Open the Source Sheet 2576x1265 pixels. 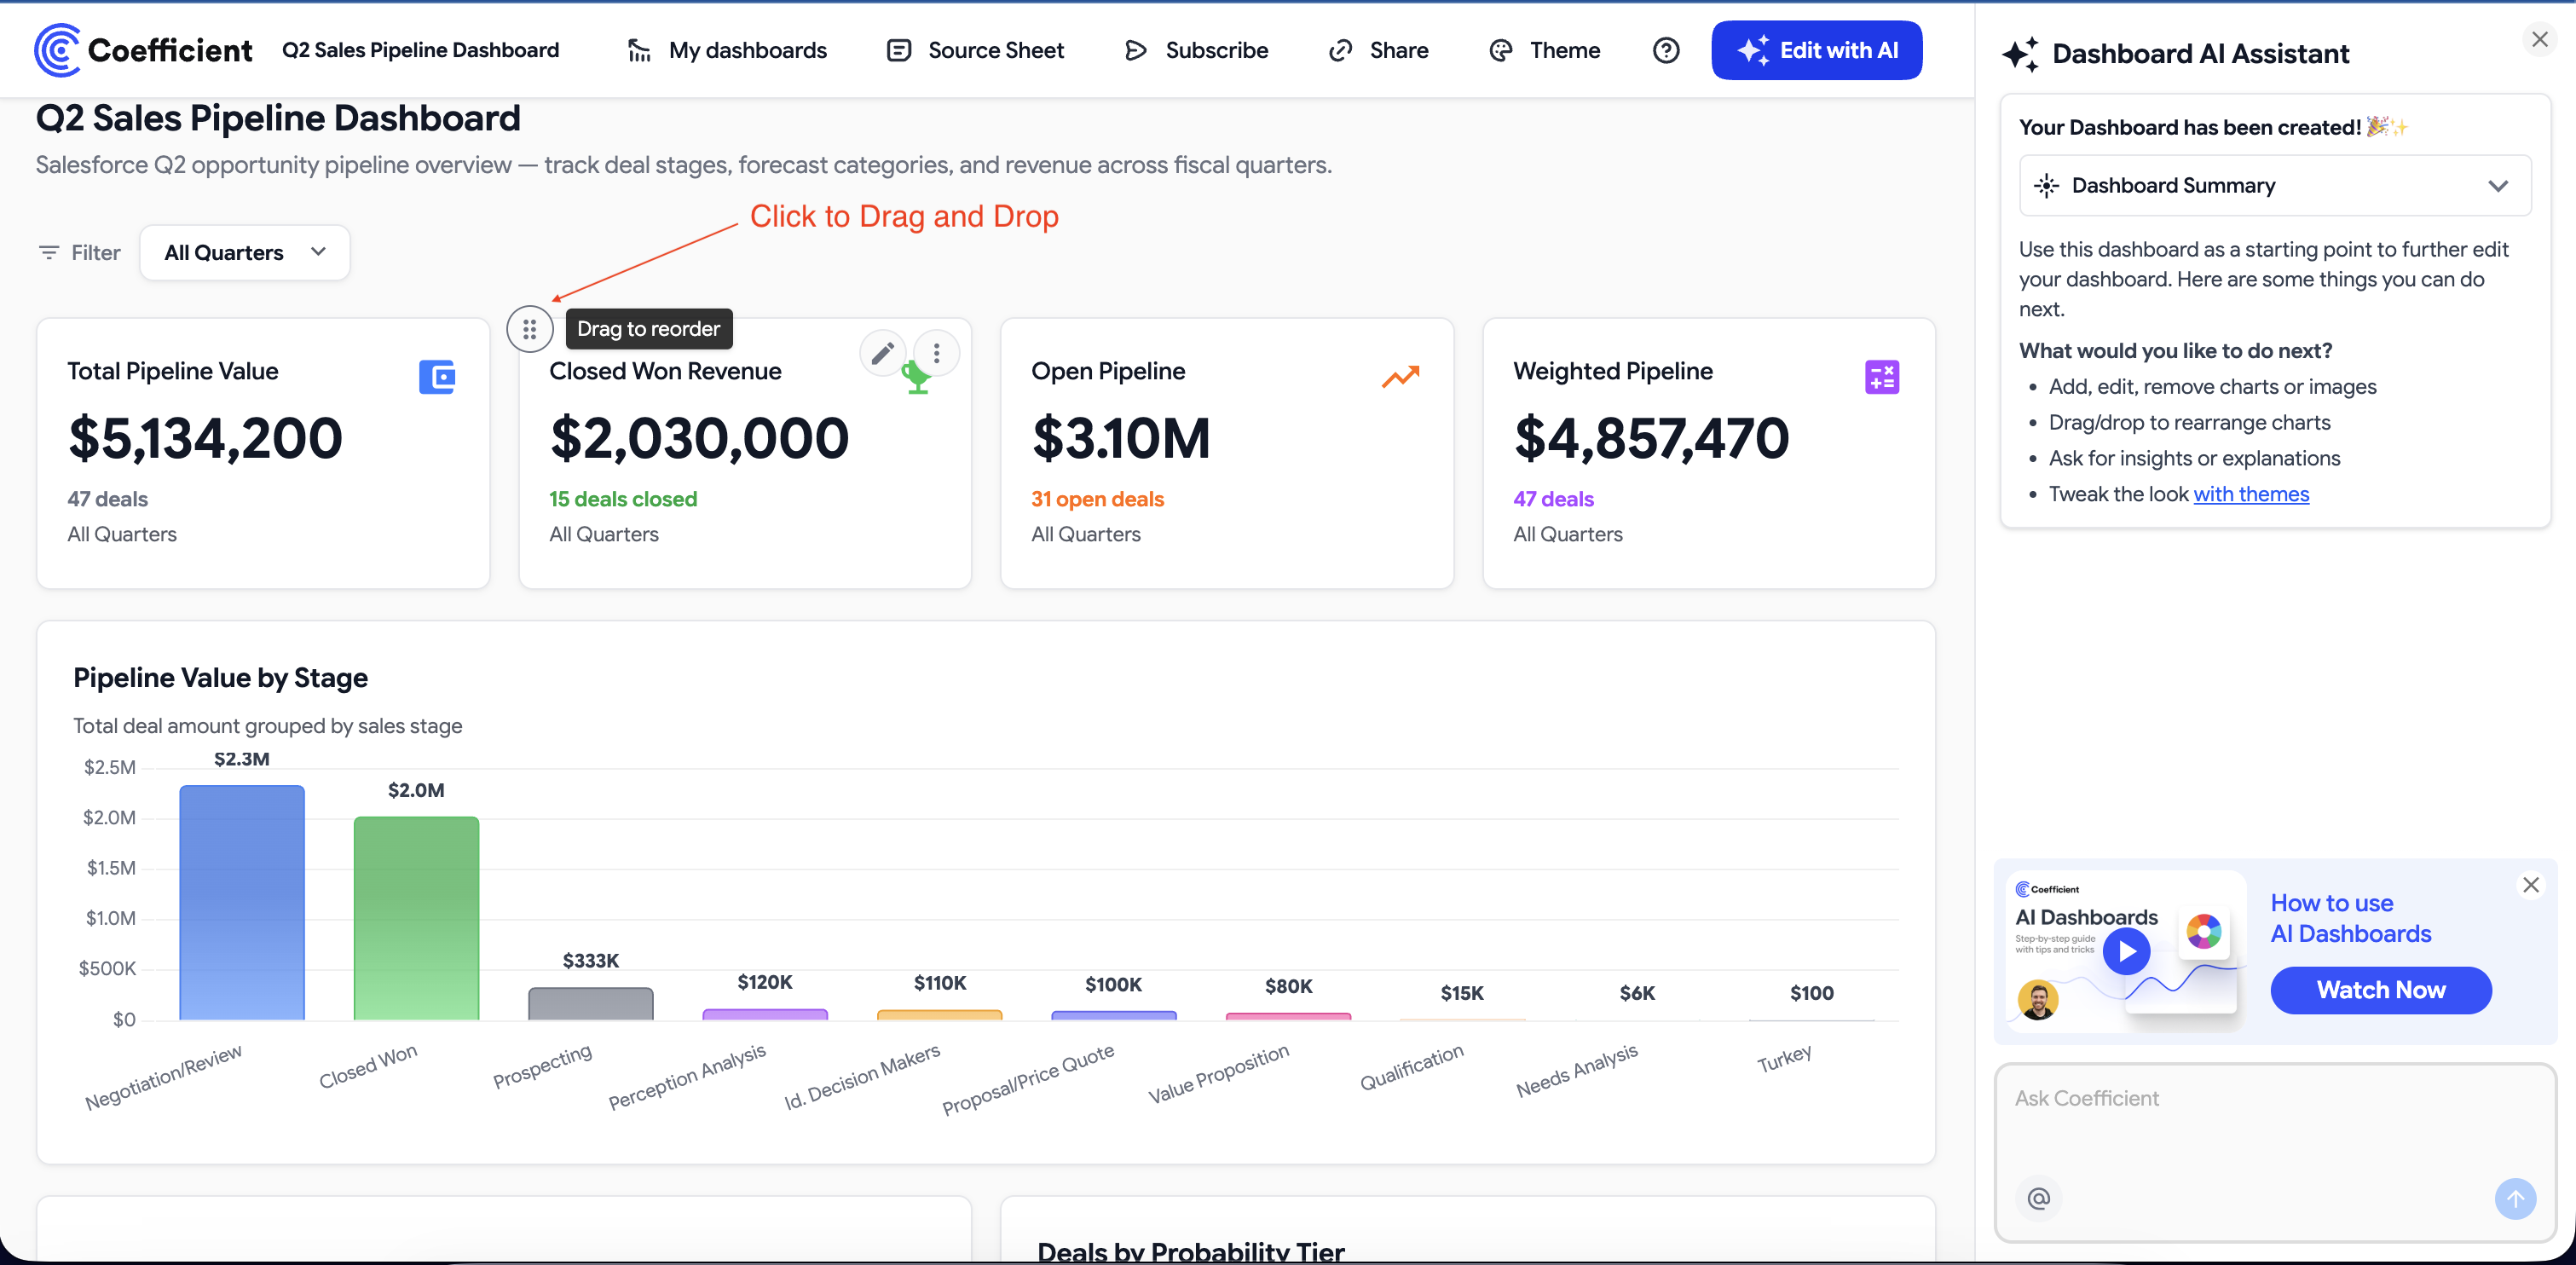pyautogui.click(x=975, y=50)
